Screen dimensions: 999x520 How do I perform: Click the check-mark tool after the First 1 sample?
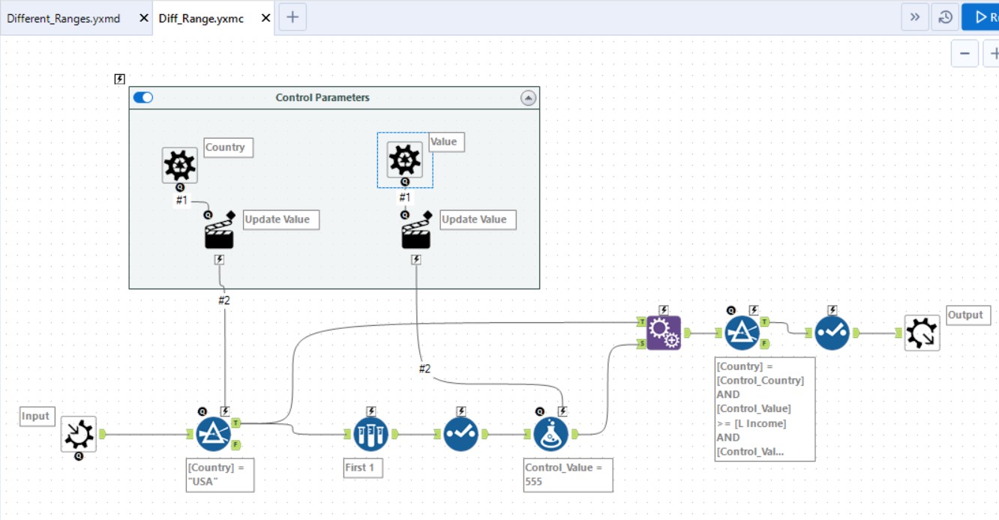[460, 433]
